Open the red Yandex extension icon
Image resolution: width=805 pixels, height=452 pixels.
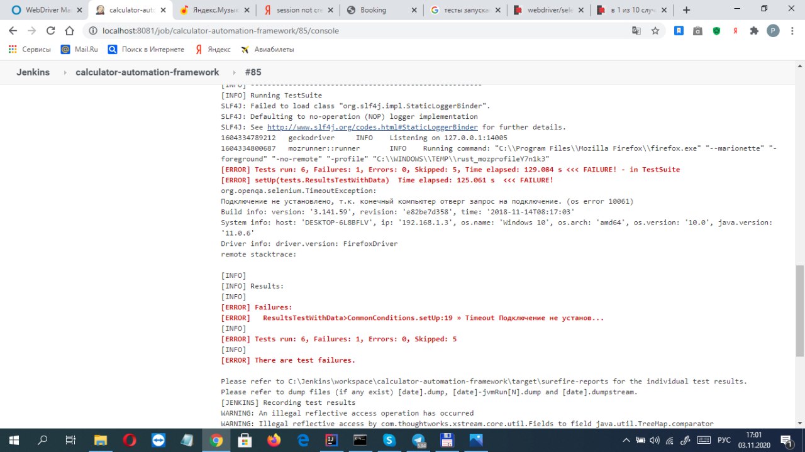(735, 30)
